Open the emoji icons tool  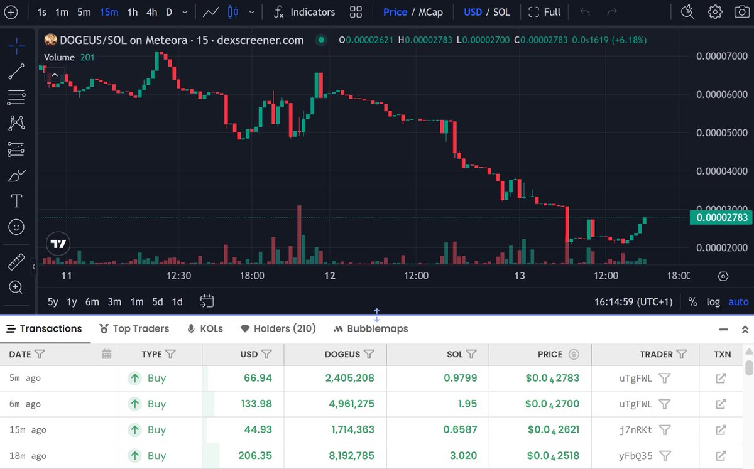(x=16, y=227)
